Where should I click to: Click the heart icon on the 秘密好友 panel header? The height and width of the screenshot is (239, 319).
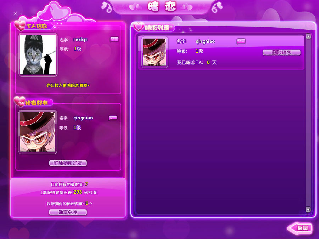coord(18,102)
